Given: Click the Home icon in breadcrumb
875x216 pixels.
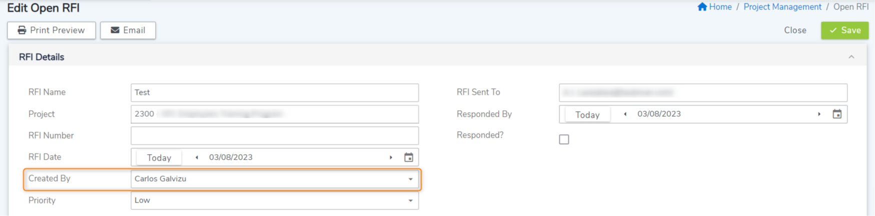Looking at the screenshot, I should click(702, 7).
